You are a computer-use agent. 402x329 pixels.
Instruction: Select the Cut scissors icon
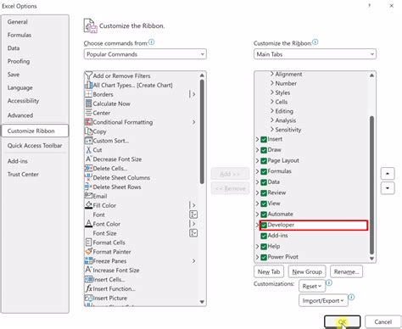point(89,150)
